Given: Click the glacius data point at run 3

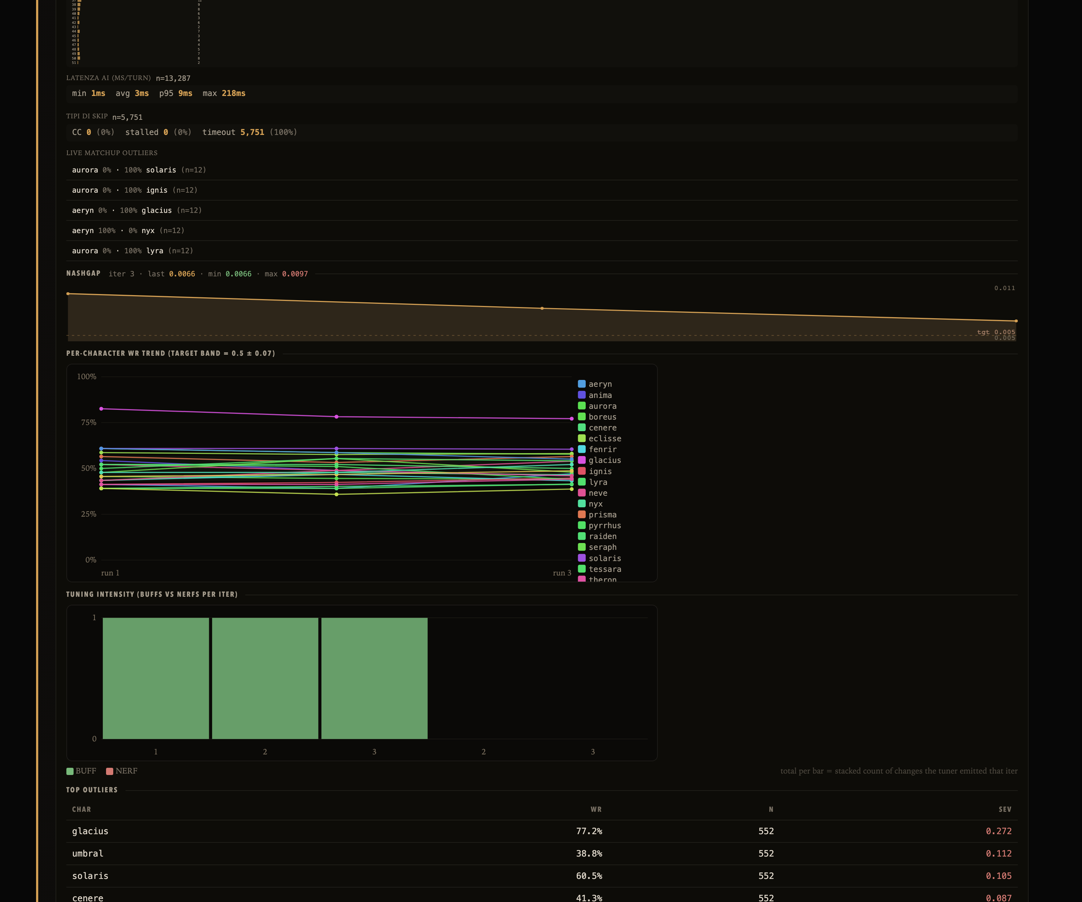Looking at the screenshot, I should [x=571, y=419].
